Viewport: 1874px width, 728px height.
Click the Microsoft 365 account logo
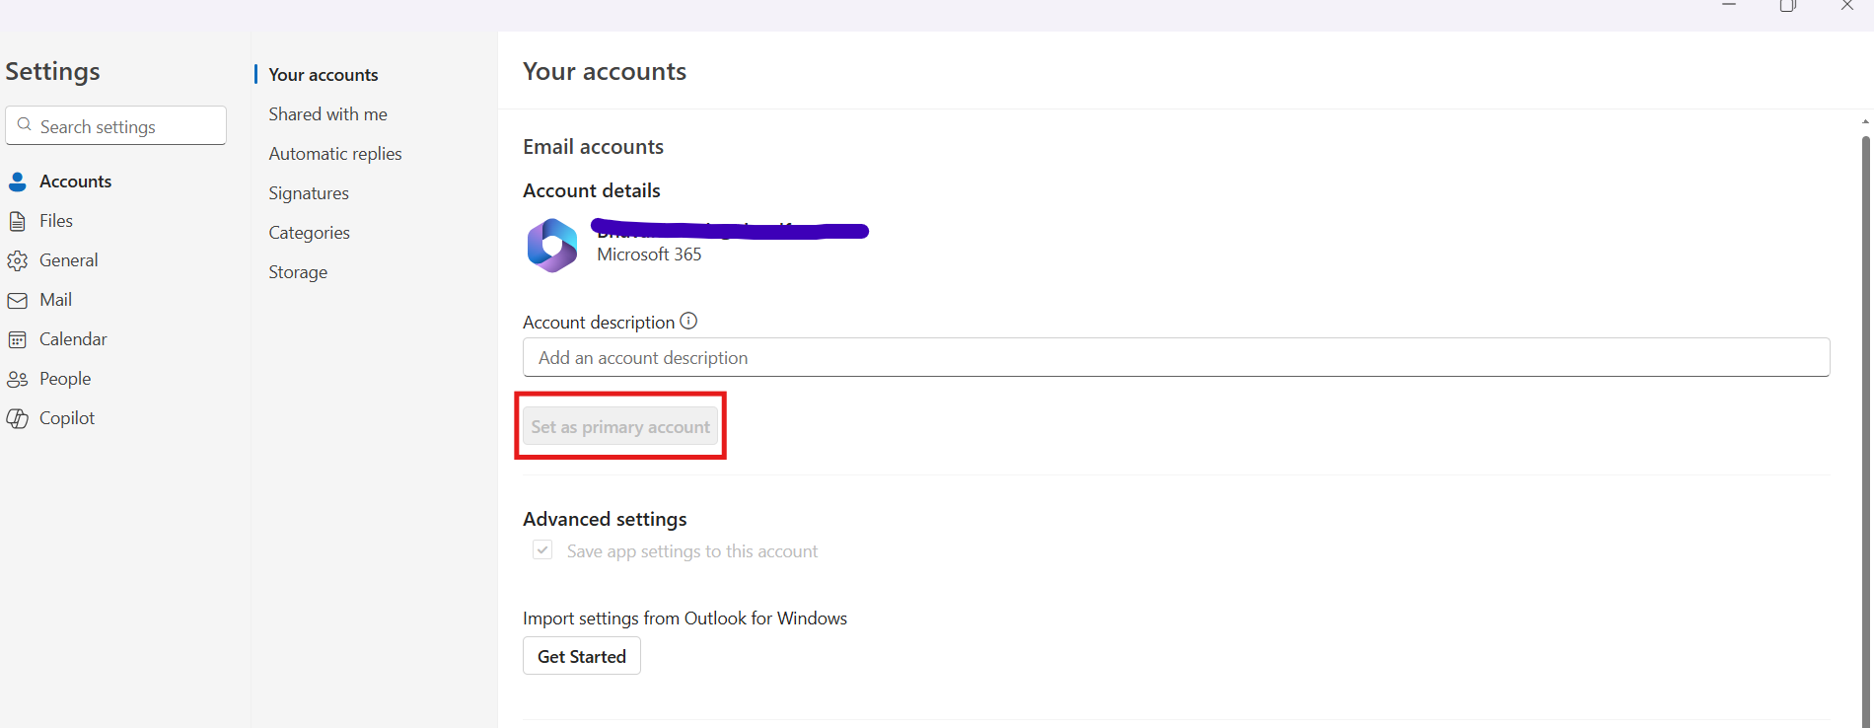coord(552,245)
